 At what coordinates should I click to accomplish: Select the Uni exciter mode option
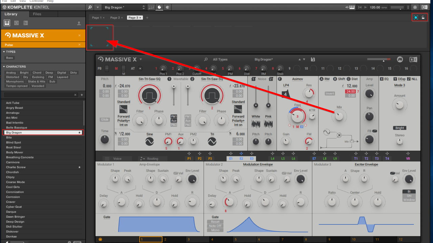coord(409,196)
